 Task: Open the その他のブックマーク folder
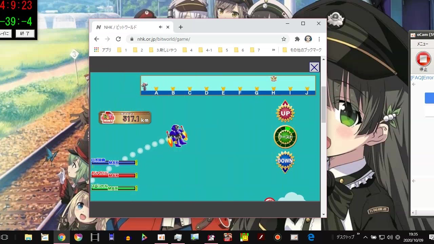[x=302, y=50]
